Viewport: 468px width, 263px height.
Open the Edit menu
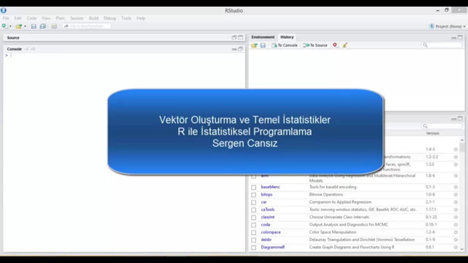[x=18, y=18]
